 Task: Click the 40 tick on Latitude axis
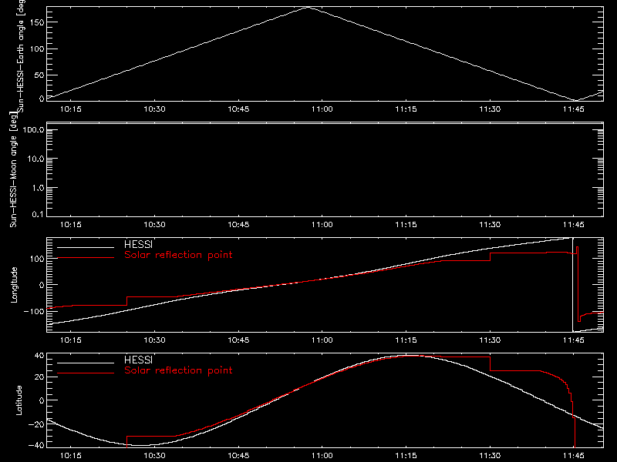coord(39,356)
